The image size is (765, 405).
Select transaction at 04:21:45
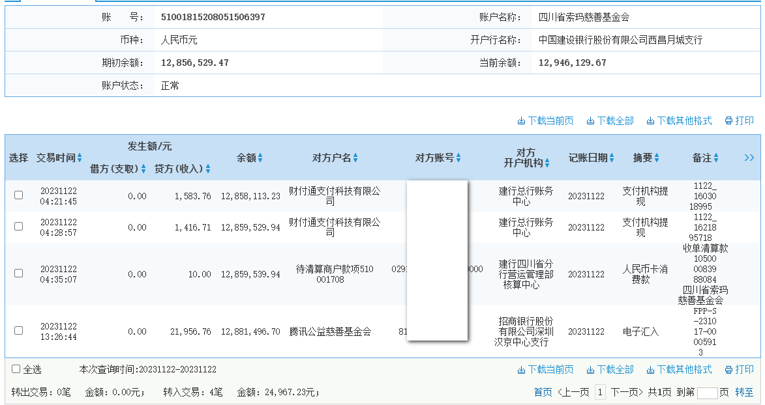coord(18,195)
